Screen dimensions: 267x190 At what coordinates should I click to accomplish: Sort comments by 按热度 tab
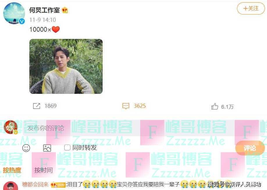coord(12,170)
